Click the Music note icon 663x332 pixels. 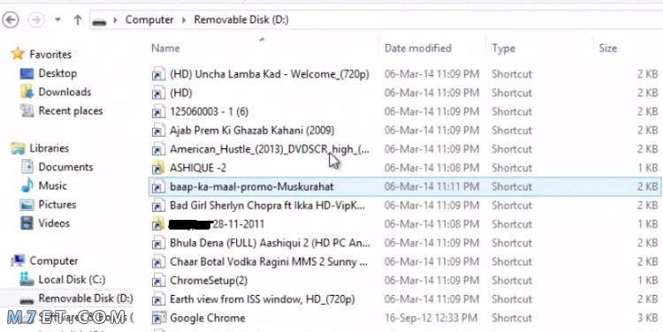(27, 185)
